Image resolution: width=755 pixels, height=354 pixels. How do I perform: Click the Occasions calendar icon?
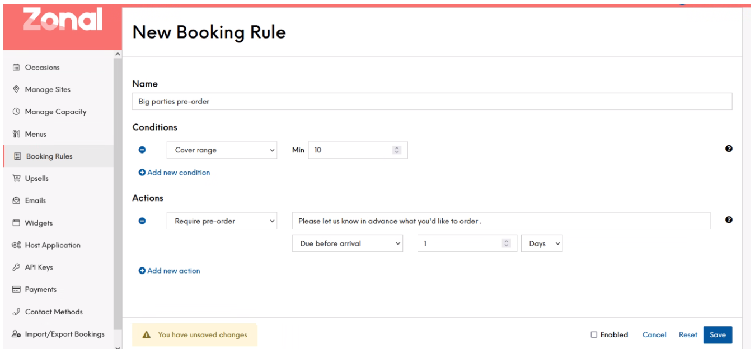pos(16,68)
